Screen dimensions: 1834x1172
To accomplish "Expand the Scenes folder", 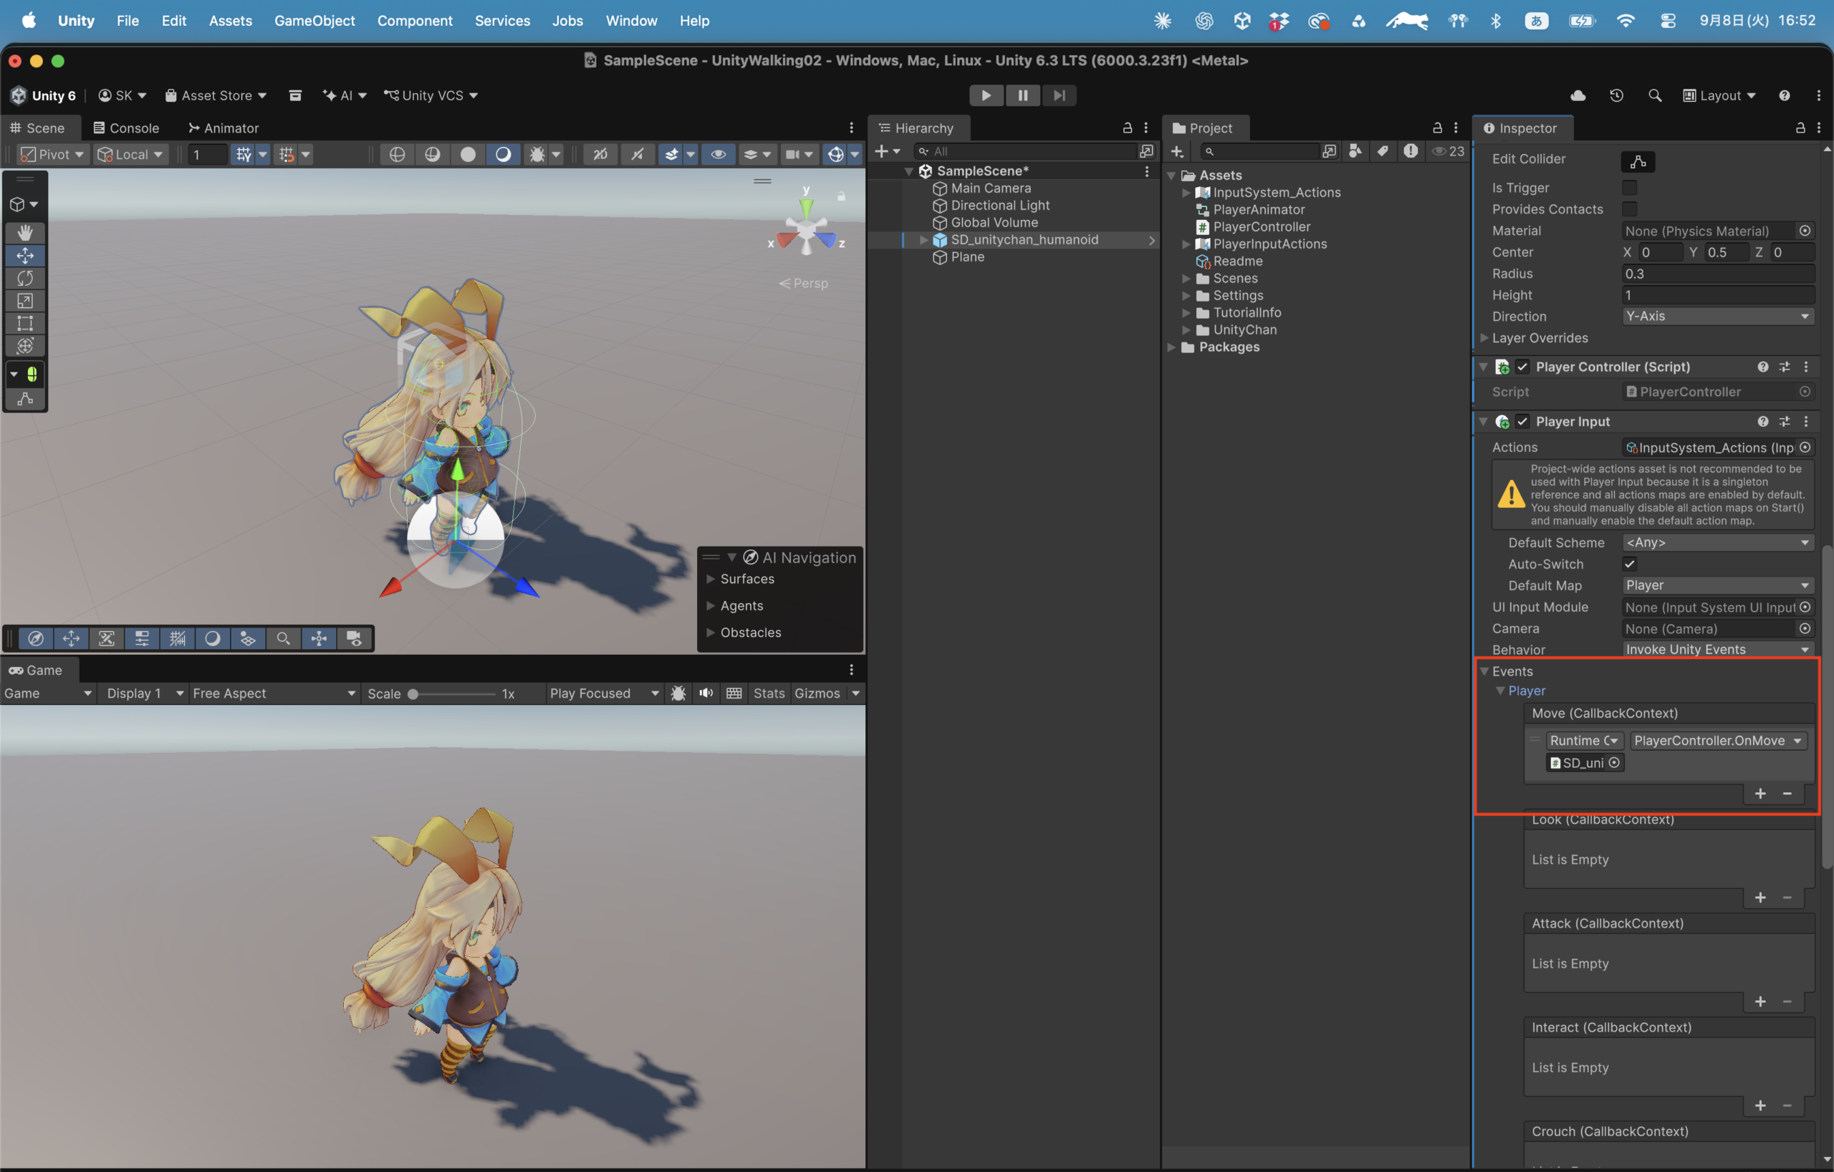I will (1186, 278).
